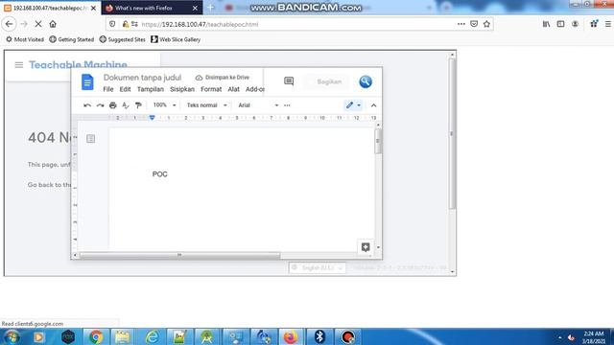Undo the last action in Docs toolbar
The height and width of the screenshot is (345, 614).
pyautogui.click(x=87, y=105)
